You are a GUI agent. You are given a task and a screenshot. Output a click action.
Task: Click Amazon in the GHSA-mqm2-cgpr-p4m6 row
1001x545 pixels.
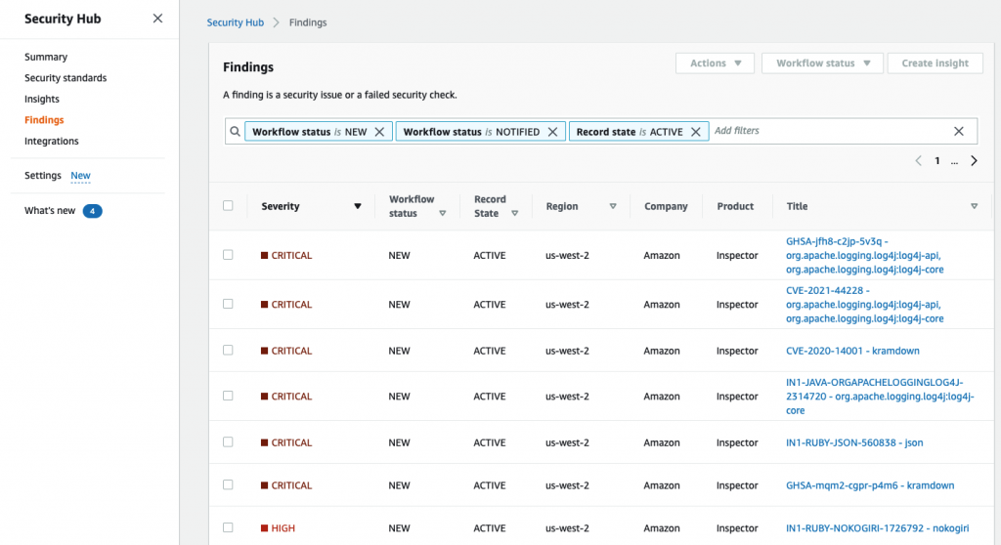click(x=662, y=485)
